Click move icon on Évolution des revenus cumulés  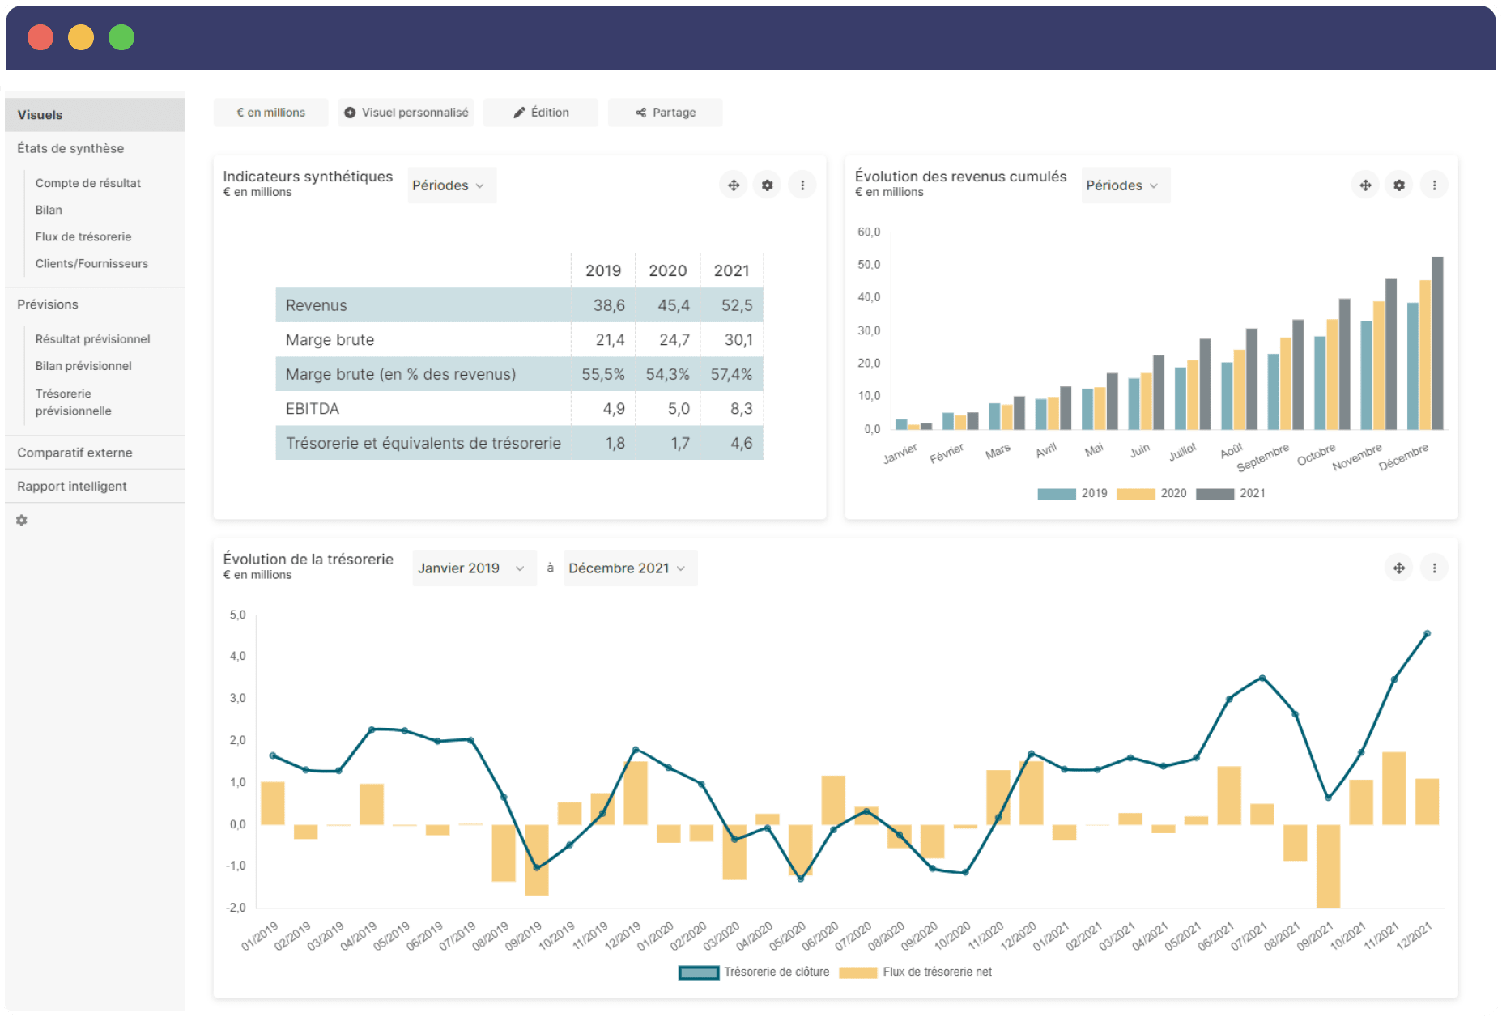pyautogui.click(x=1365, y=185)
